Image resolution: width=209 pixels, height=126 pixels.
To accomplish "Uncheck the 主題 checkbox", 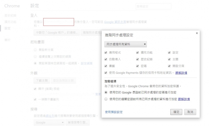I will point(169,59).
